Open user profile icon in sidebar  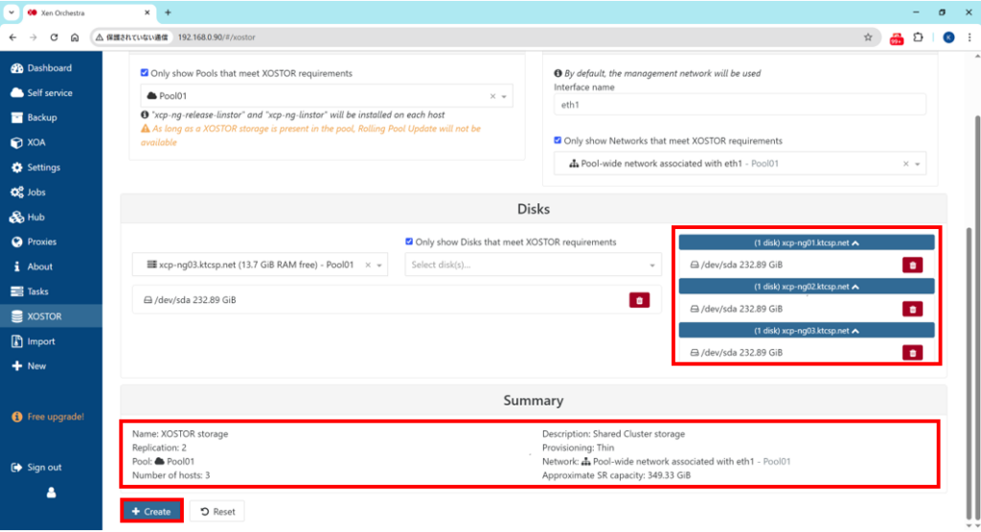(x=51, y=493)
